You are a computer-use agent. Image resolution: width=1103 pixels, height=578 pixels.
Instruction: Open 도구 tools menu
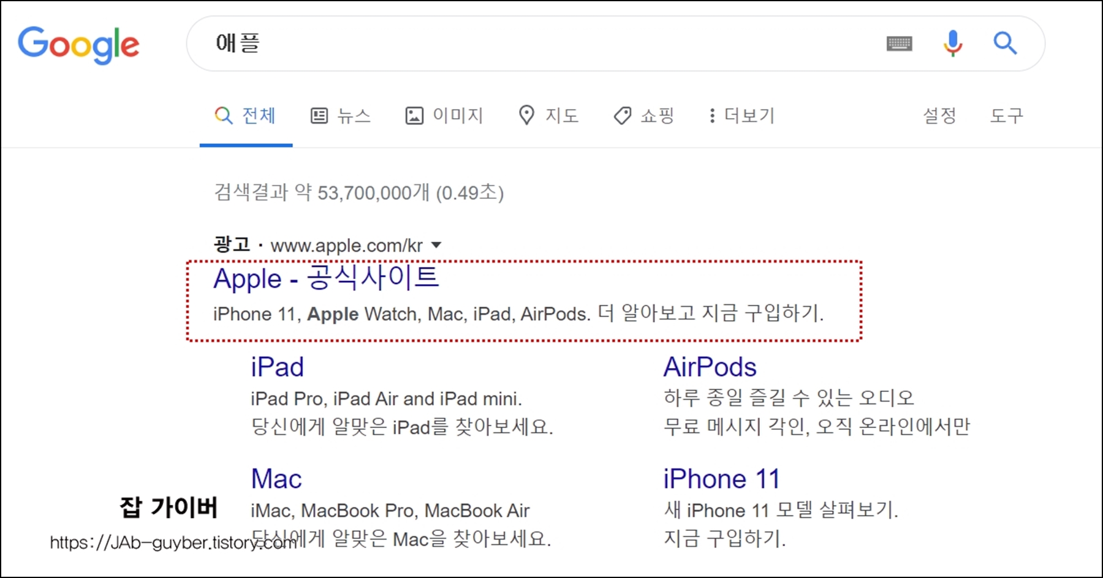point(1006,115)
